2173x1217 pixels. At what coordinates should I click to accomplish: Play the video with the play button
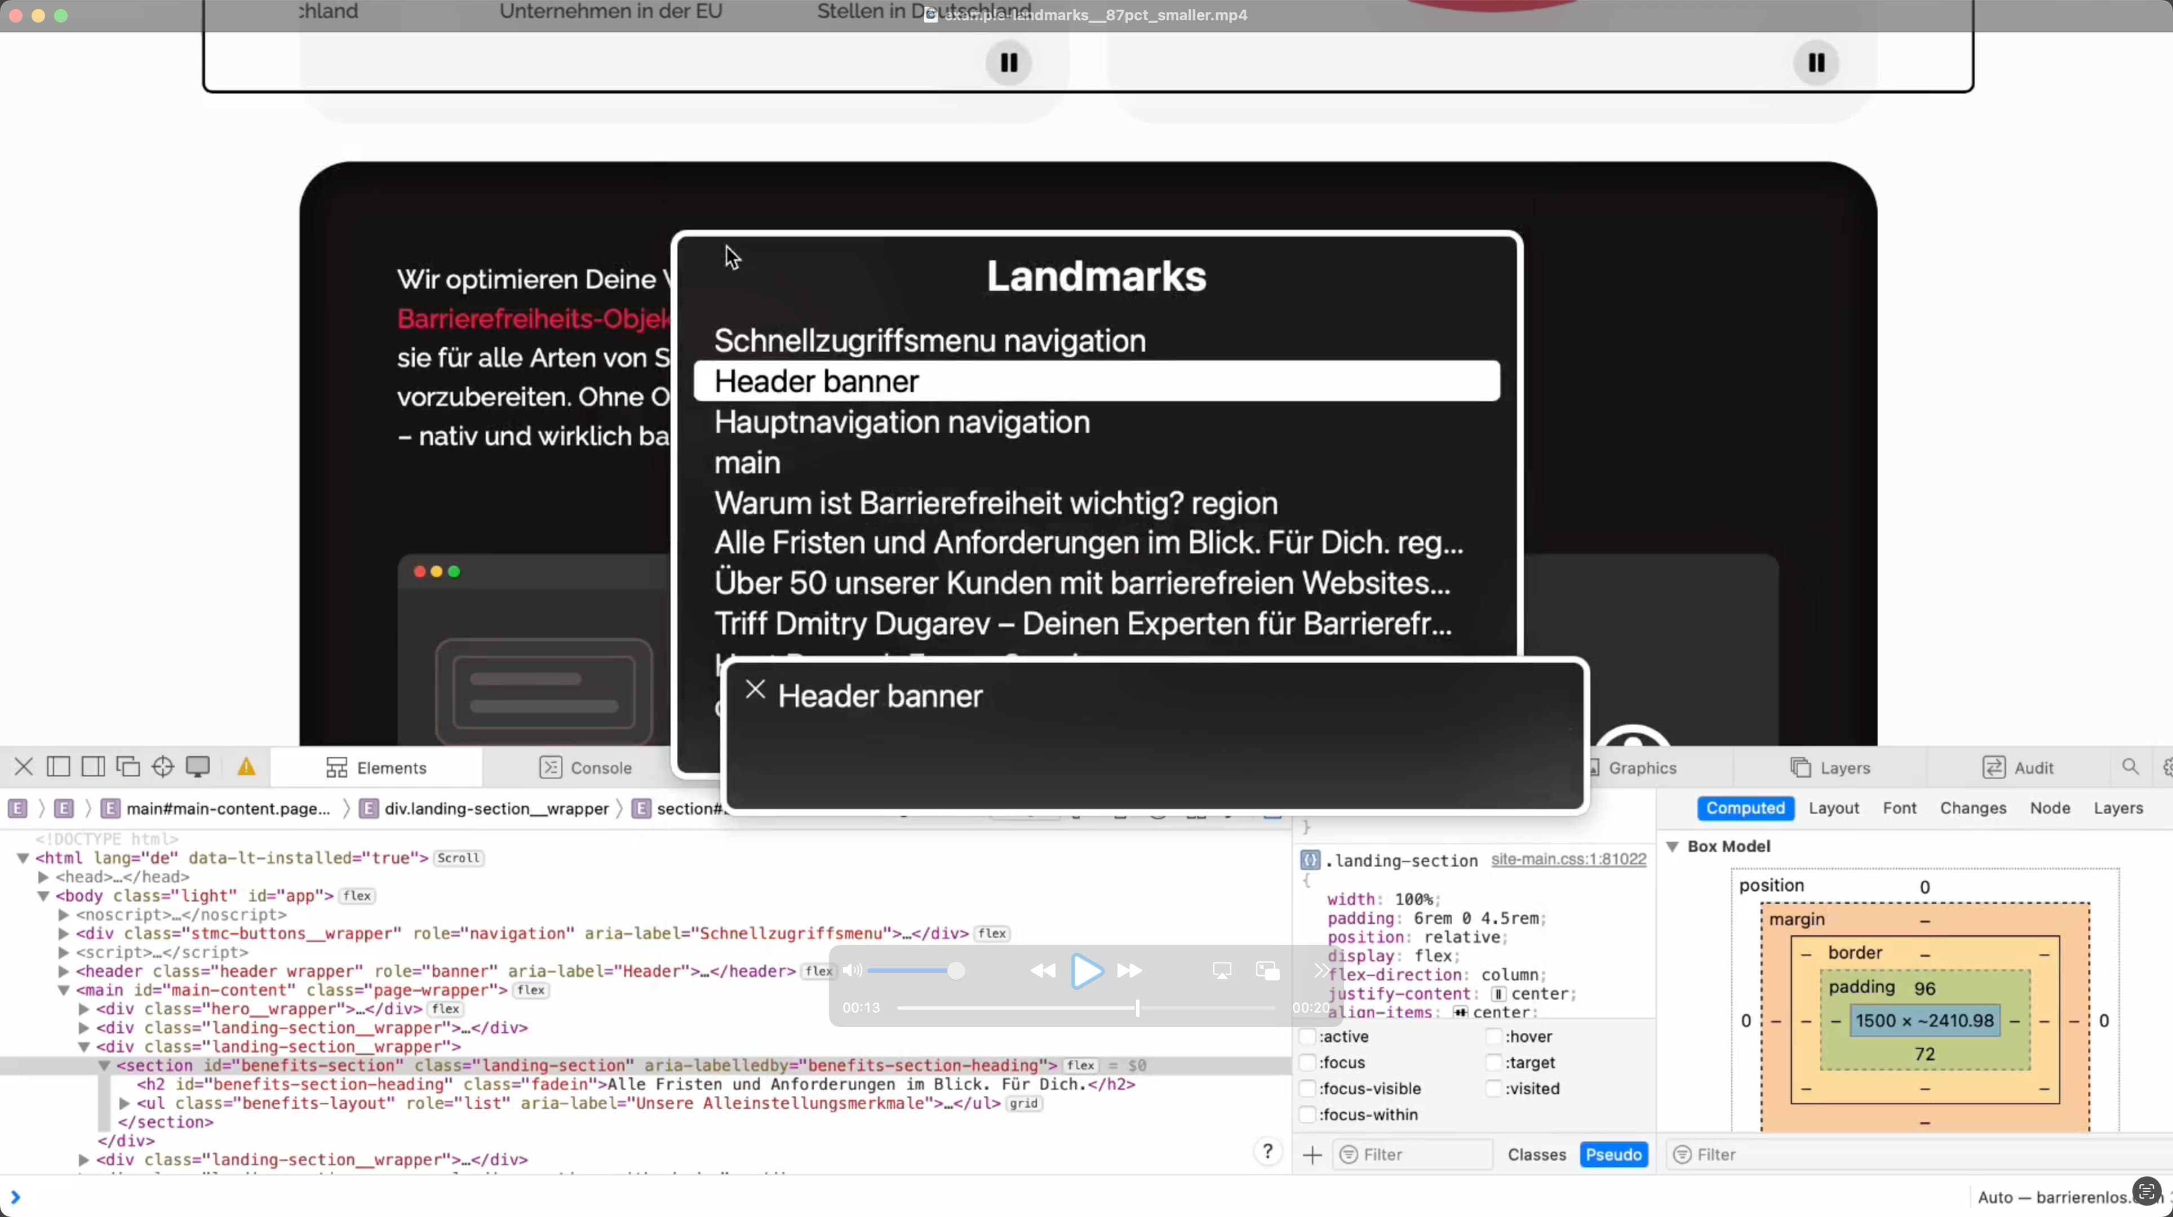[1086, 971]
